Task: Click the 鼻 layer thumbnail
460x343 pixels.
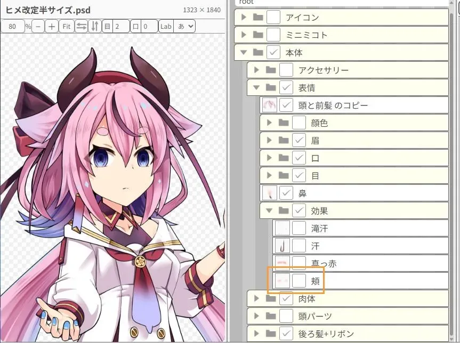Action: 269,193
